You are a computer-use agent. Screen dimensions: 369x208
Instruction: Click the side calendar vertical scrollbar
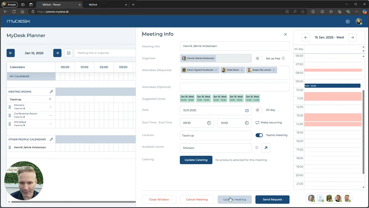pos(363,132)
